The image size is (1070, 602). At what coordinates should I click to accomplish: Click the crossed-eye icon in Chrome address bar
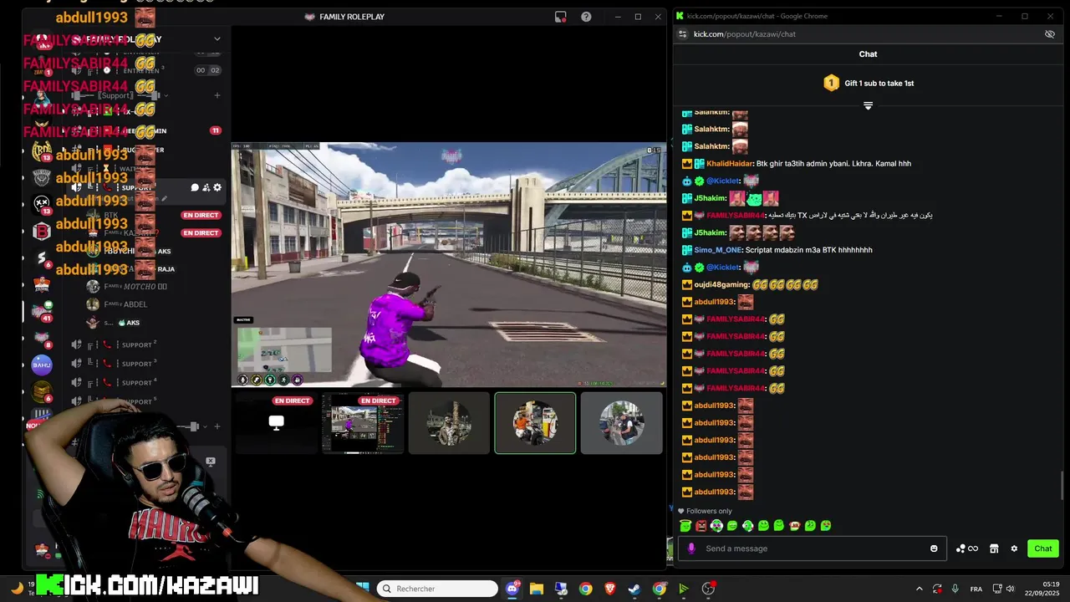[x=1050, y=34]
